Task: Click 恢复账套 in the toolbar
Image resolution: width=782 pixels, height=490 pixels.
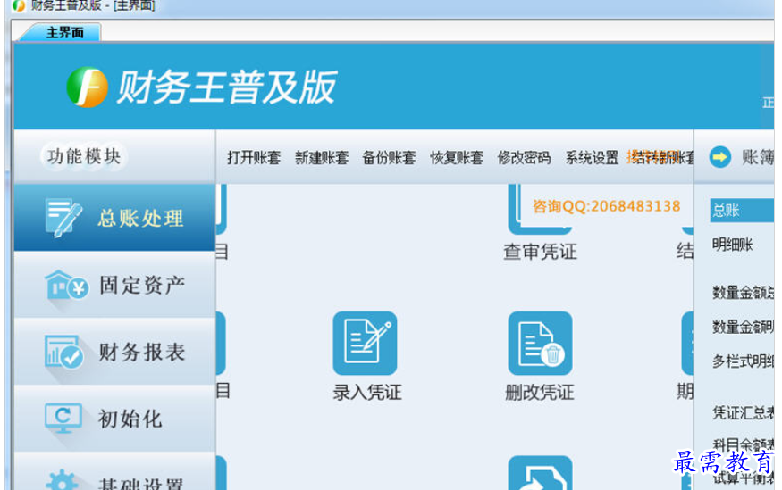Action: (x=457, y=158)
